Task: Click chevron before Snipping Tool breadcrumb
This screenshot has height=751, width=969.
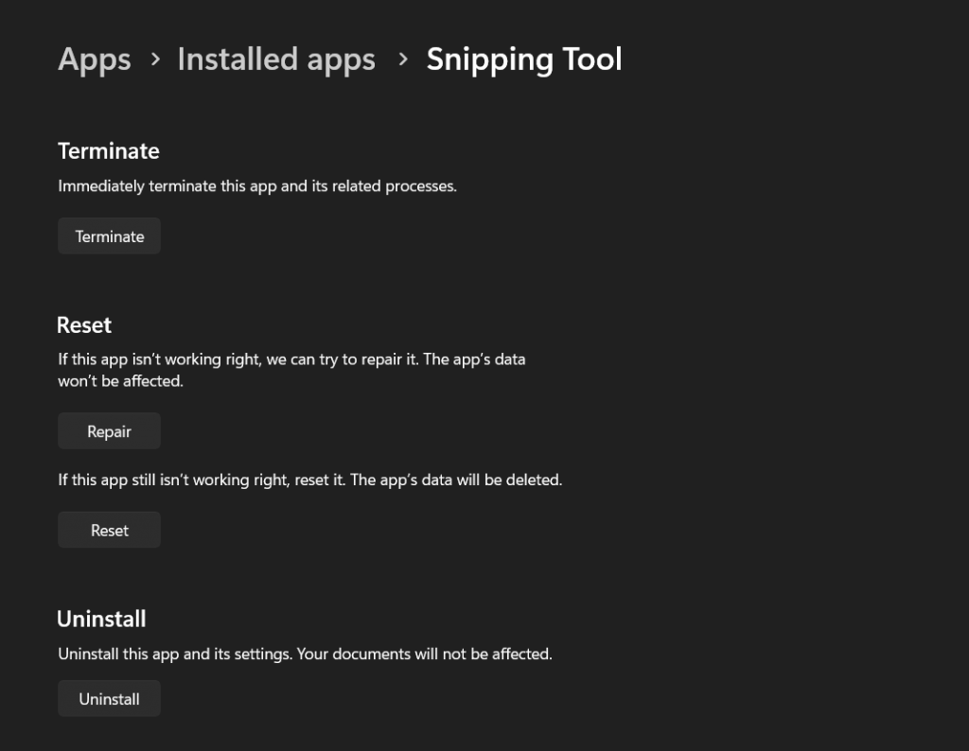Action: (401, 61)
